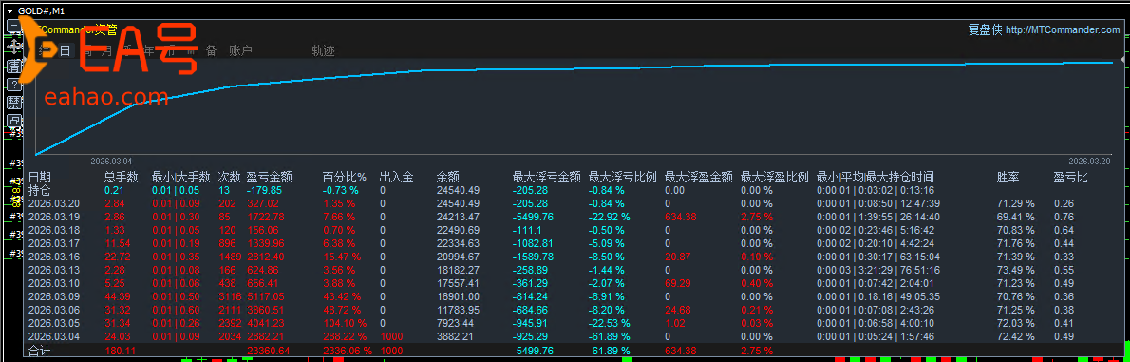Click the position loss value -179.85
Viewport: 1130px width, 362px height.
click(264, 190)
